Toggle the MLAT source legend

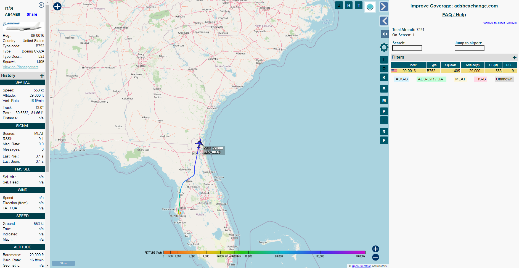coord(460,79)
